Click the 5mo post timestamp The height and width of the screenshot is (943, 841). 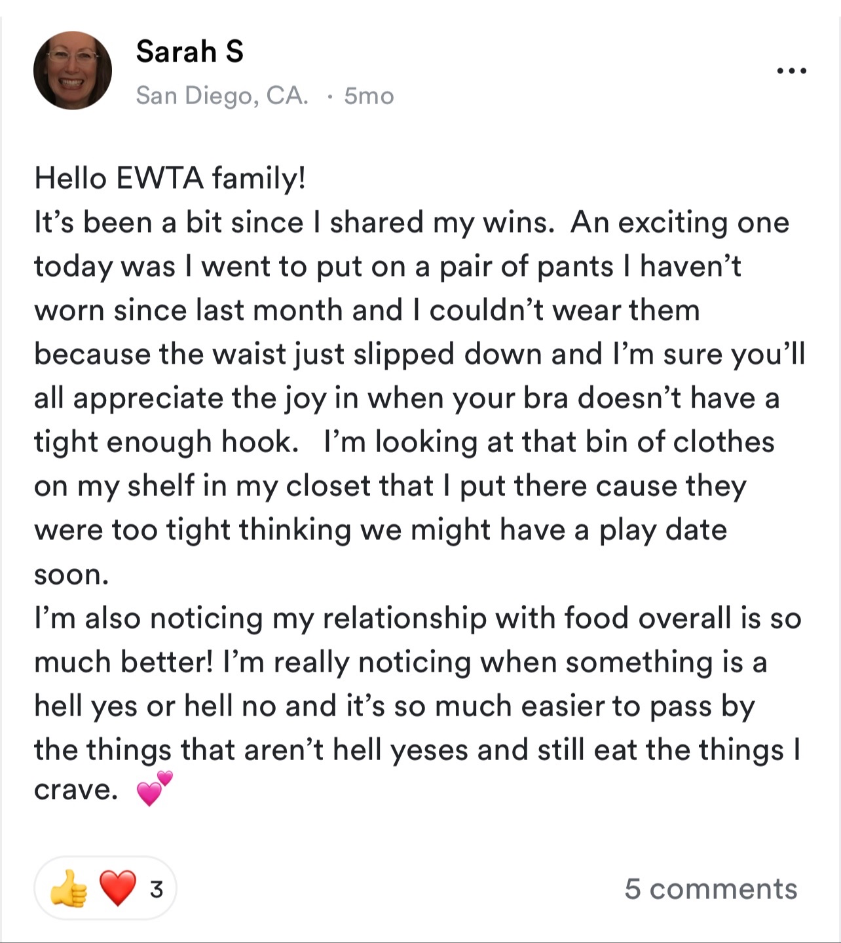(369, 96)
